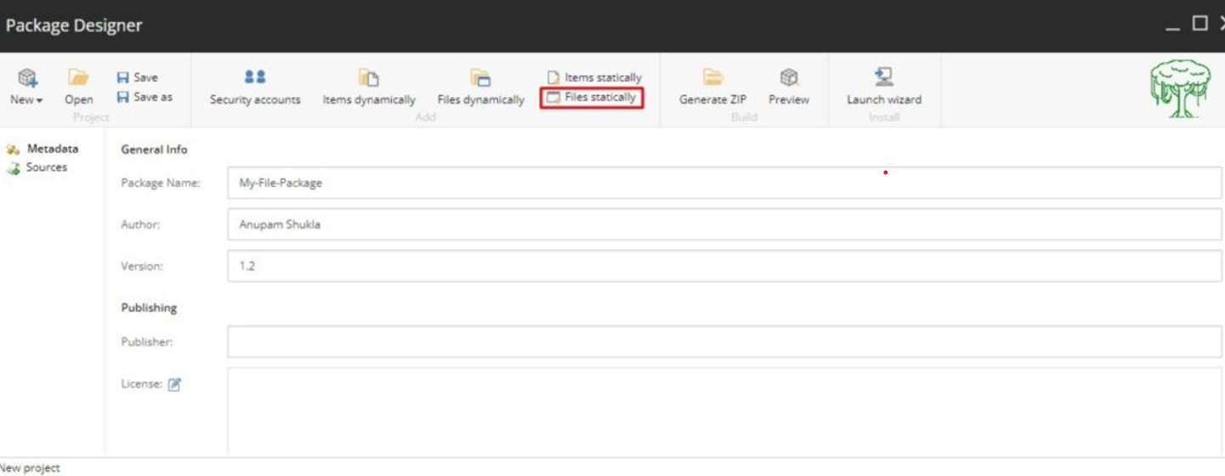Click inside the License text area

tap(724, 411)
